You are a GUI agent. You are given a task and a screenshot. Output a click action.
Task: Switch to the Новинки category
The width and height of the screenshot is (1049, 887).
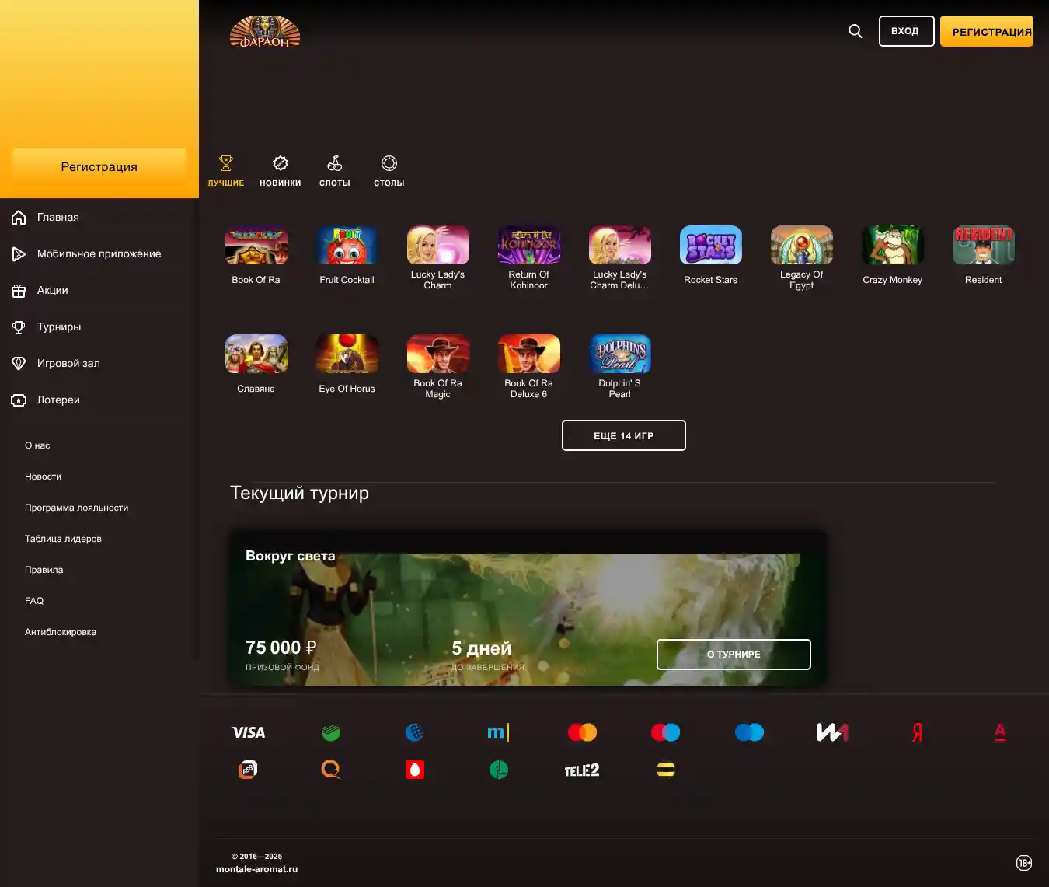pyautogui.click(x=281, y=171)
